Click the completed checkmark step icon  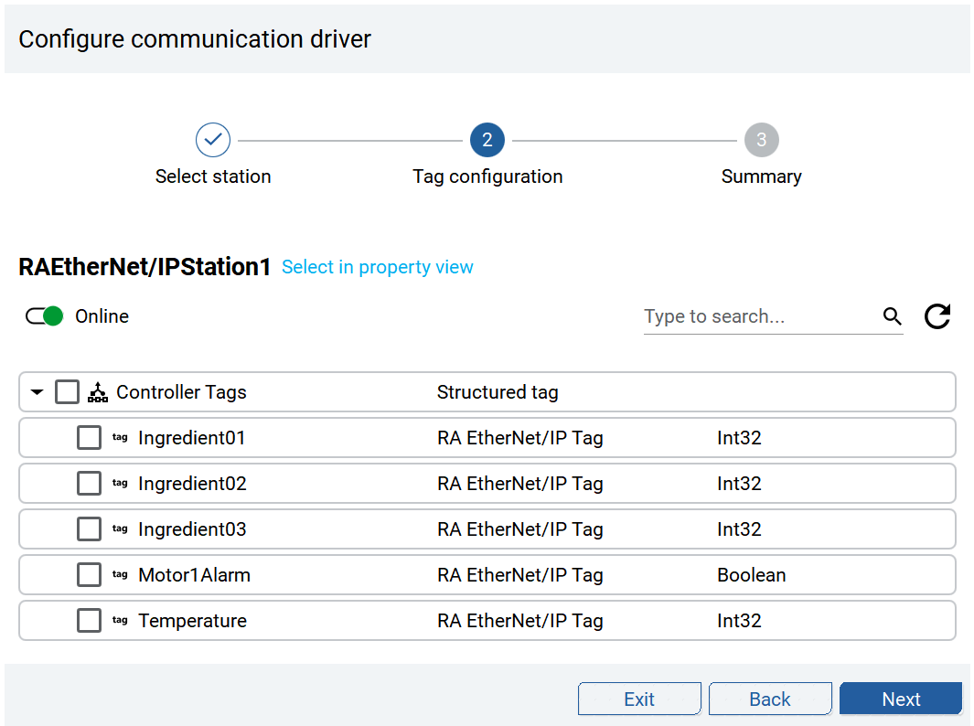tap(213, 140)
